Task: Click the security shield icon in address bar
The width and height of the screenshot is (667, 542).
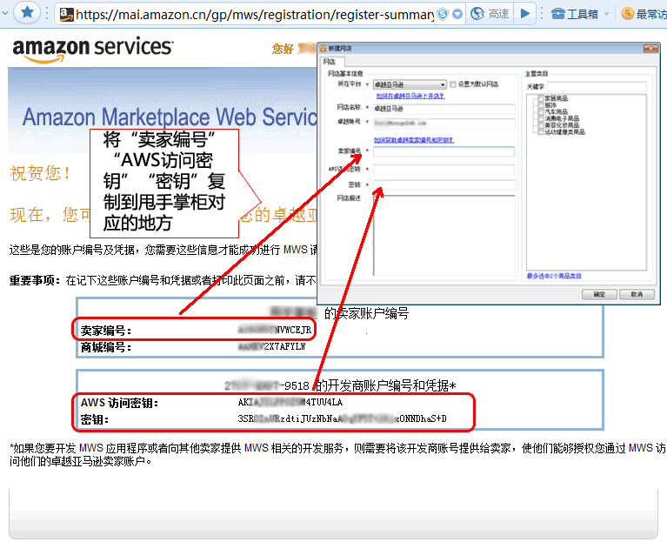Action: pyautogui.click(x=443, y=14)
